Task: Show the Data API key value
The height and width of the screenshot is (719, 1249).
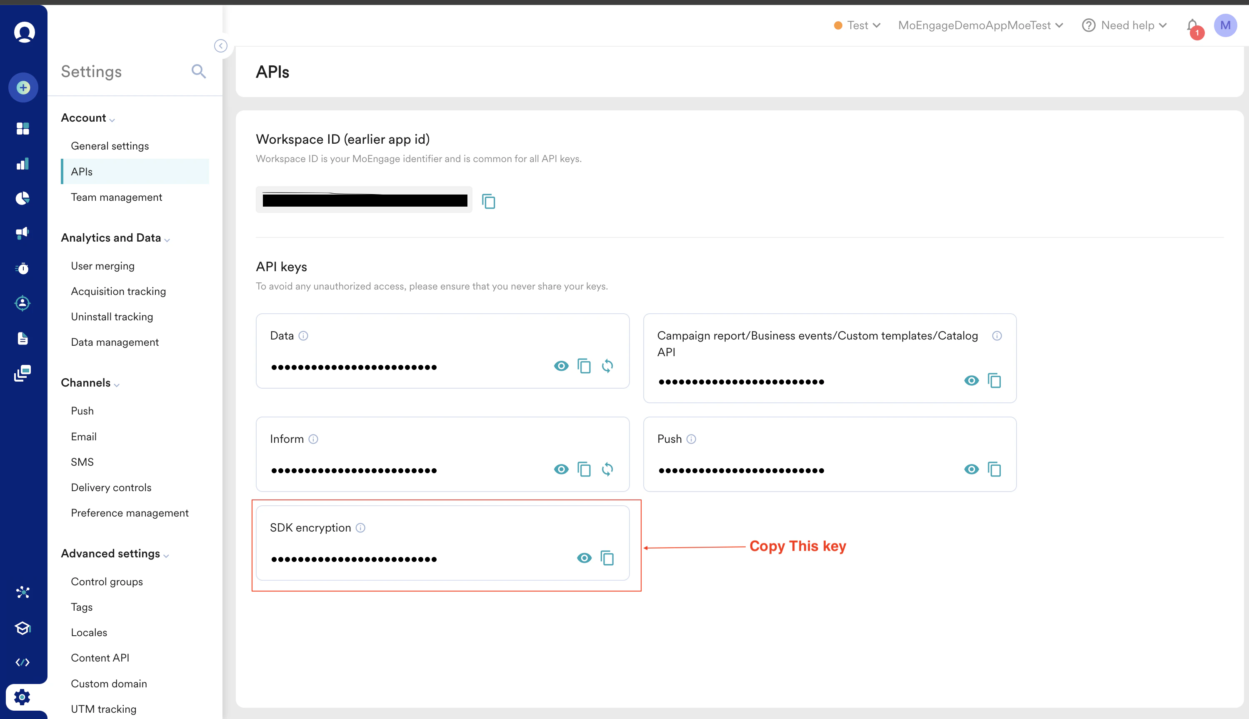Action: (x=561, y=366)
